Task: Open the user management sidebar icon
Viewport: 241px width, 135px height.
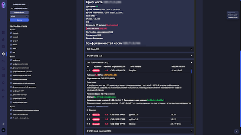Action: (x=3, y=90)
